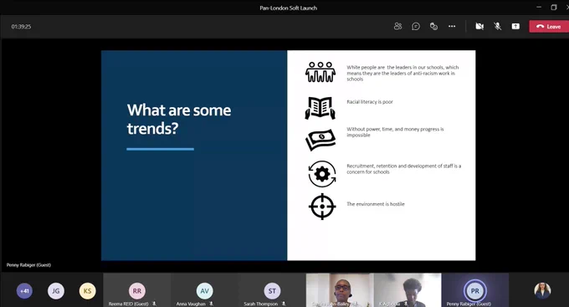
Task: Click the open book icon on slide
Action: pyautogui.click(x=320, y=108)
